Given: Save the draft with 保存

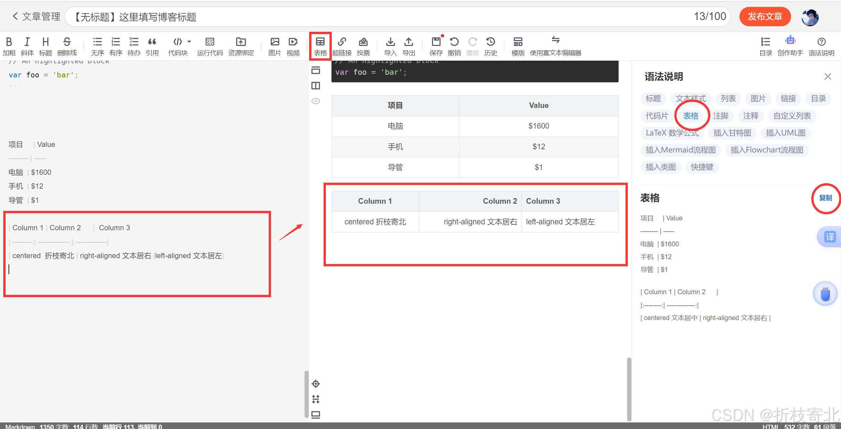Looking at the screenshot, I should pos(436,46).
